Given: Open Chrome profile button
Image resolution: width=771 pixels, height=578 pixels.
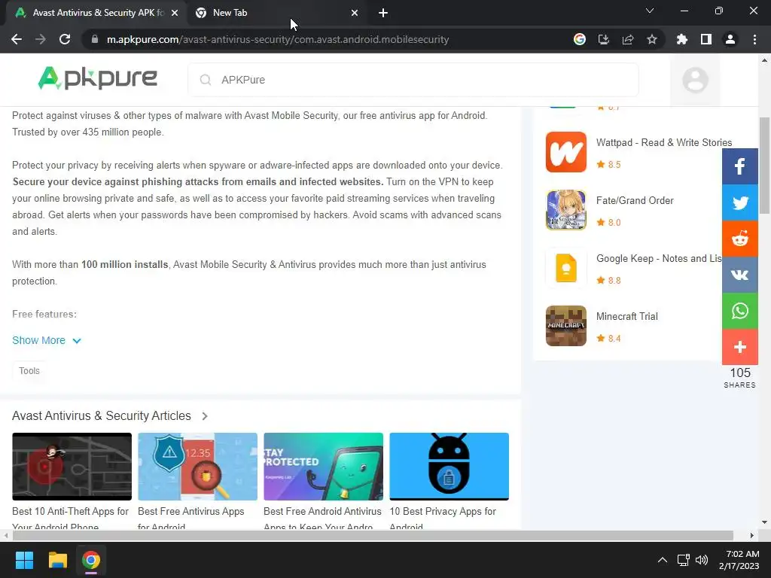Looking at the screenshot, I should pos(730,39).
